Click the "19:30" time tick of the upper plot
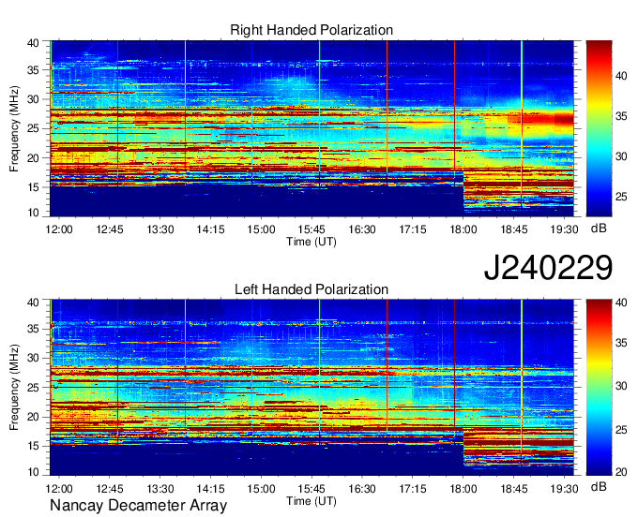 tap(564, 229)
